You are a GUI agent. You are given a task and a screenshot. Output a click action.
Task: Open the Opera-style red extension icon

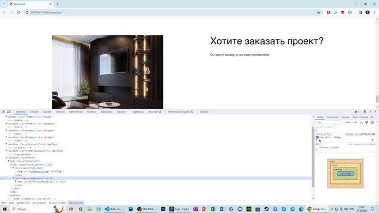[x=328, y=12]
